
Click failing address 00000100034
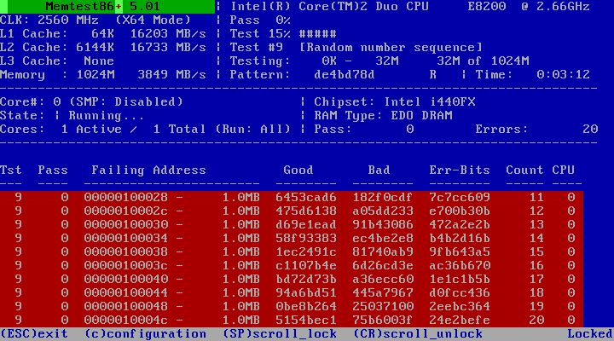126,239
